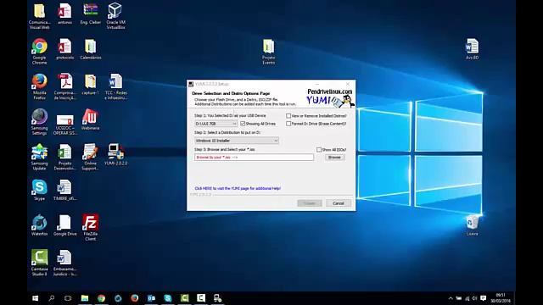Open the YUMI page help link

click(238, 188)
